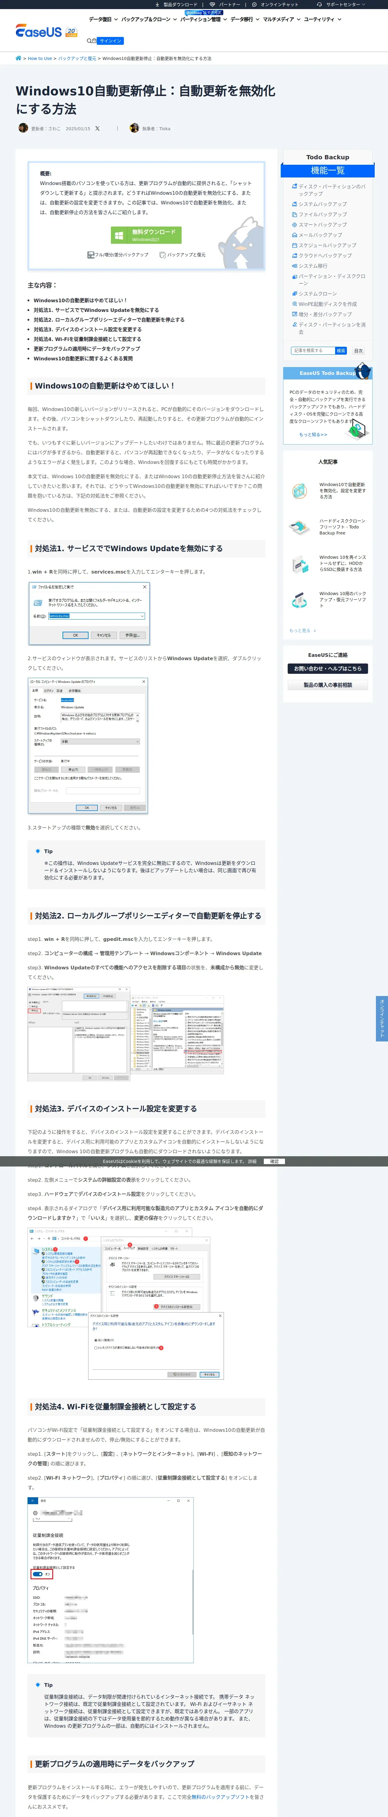This screenshot has height=1817, width=388.
Task: Open Windows 10を再インストールせずに article thumbnail
Action: (299, 564)
